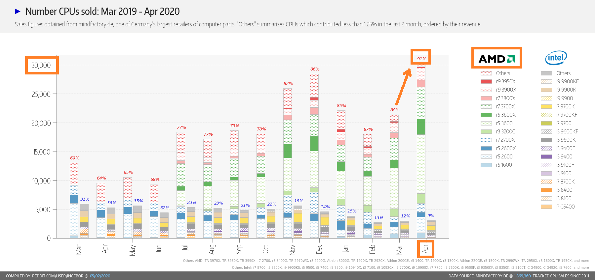Click the 'i5 9600KF' legend label
The image size is (595, 280).
click(567, 132)
